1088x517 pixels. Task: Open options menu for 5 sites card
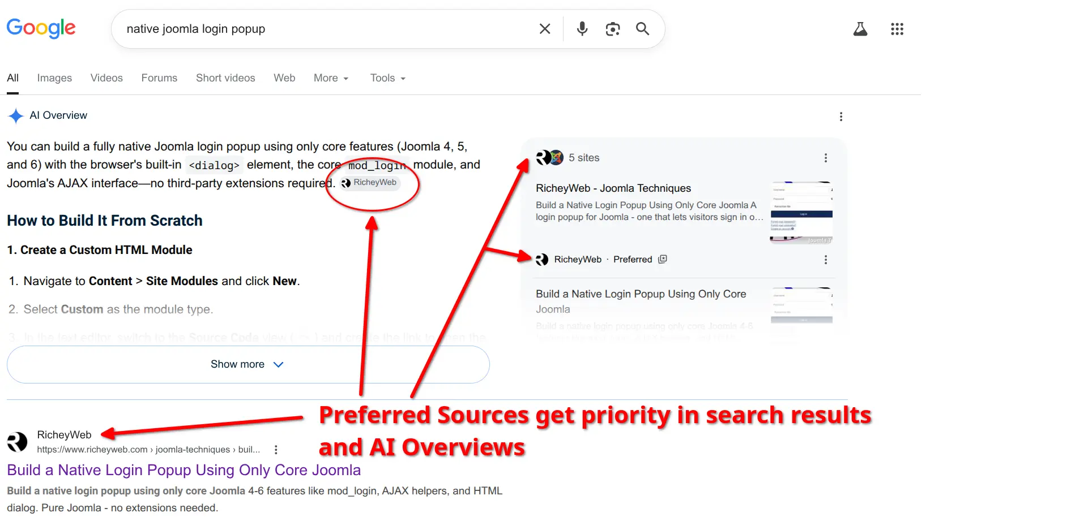pyautogui.click(x=826, y=158)
